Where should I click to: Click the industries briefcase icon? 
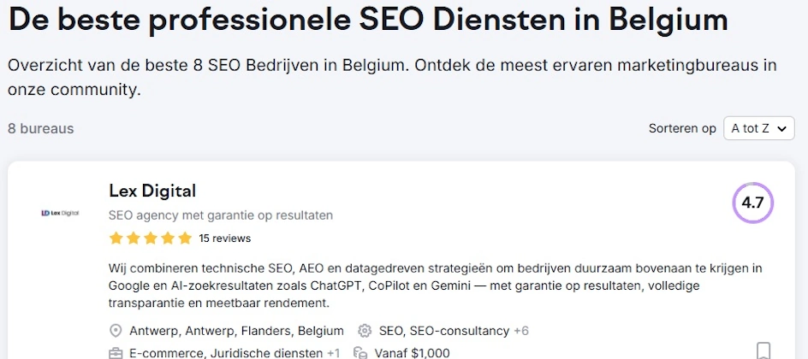pos(116,353)
